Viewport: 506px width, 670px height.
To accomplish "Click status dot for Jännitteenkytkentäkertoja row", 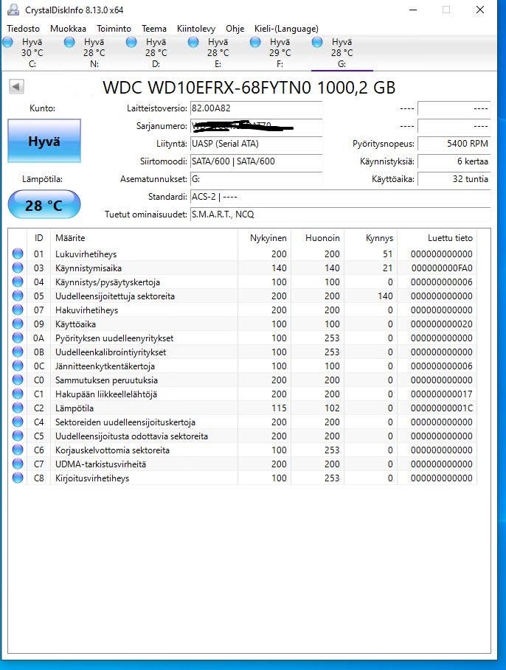I will (x=18, y=366).
